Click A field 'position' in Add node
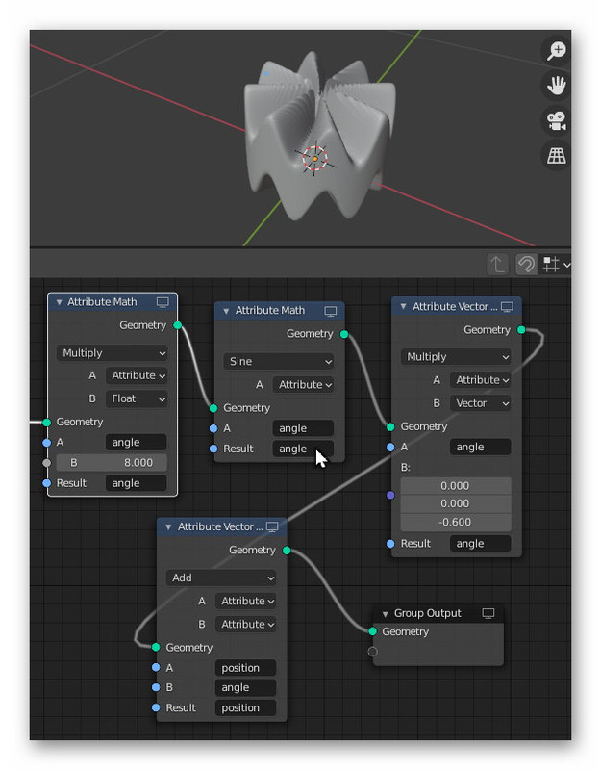 tap(246, 668)
